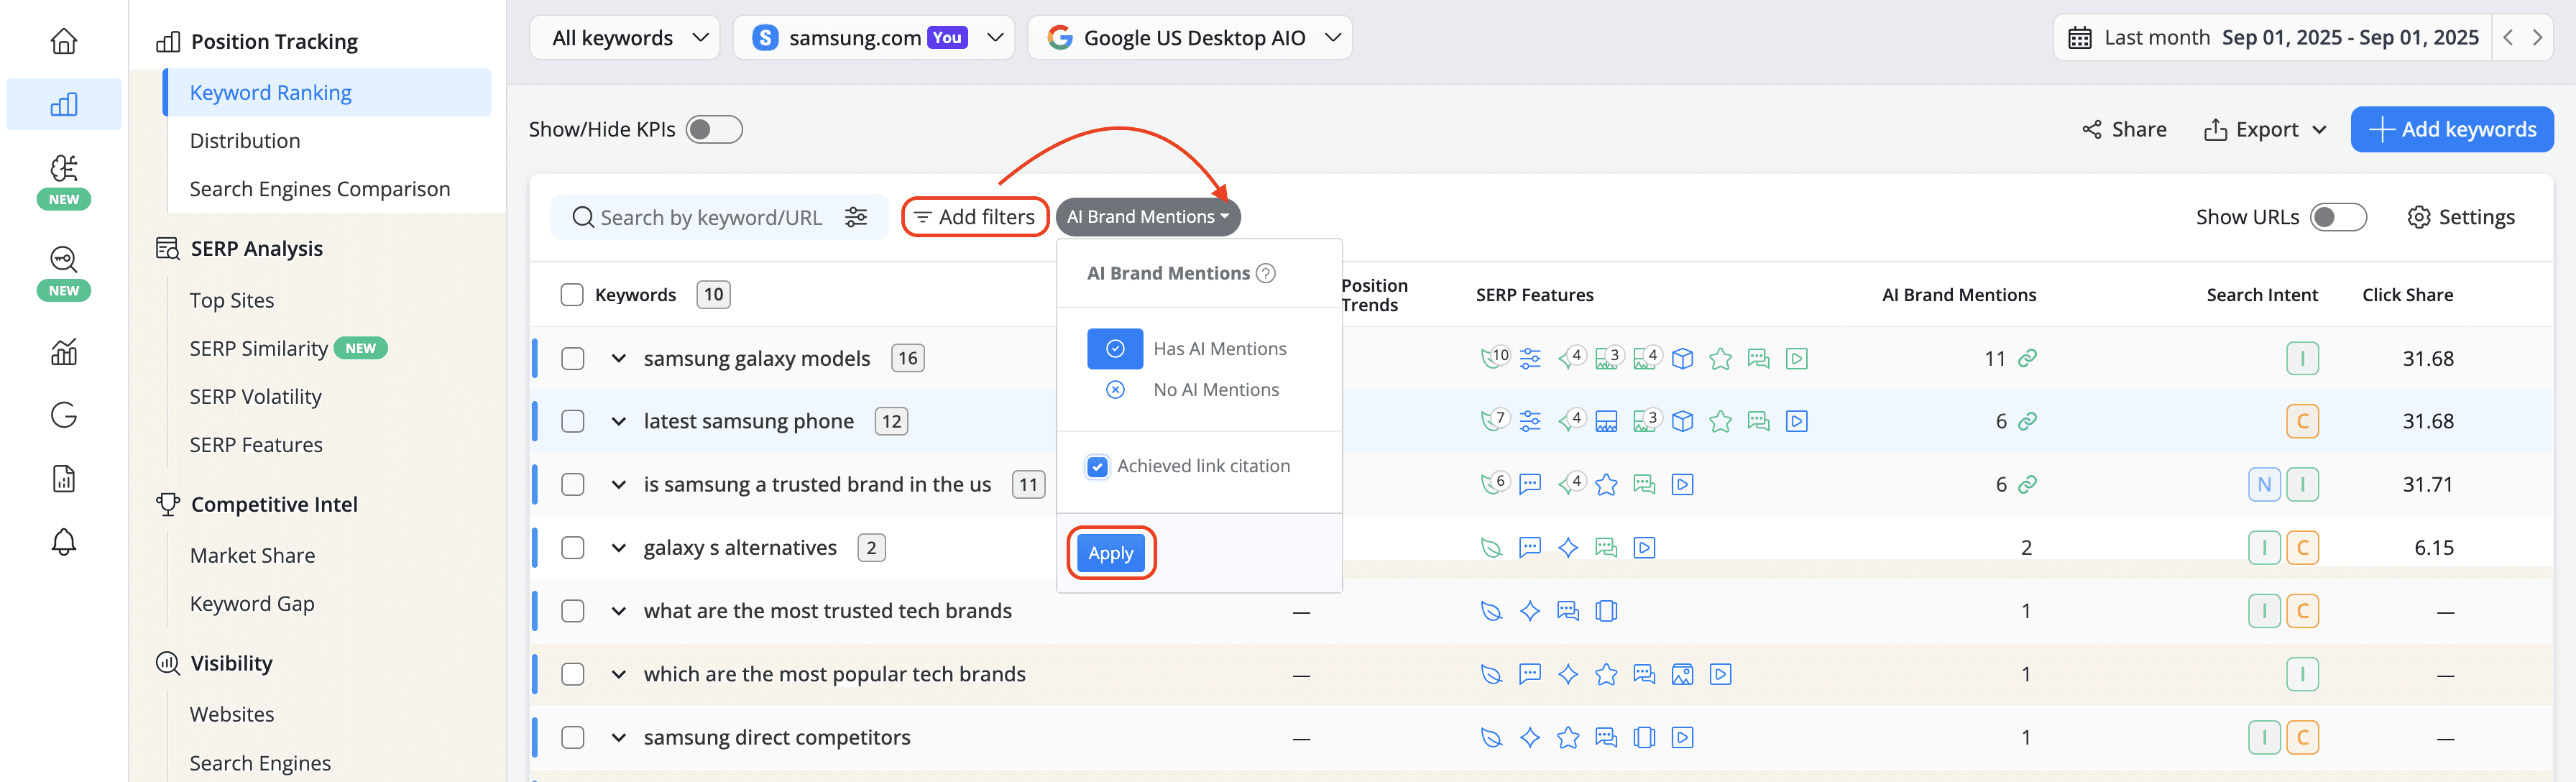The height and width of the screenshot is (782, 2576).
Task: Click Add filters button
Action: tap(975, 217)
